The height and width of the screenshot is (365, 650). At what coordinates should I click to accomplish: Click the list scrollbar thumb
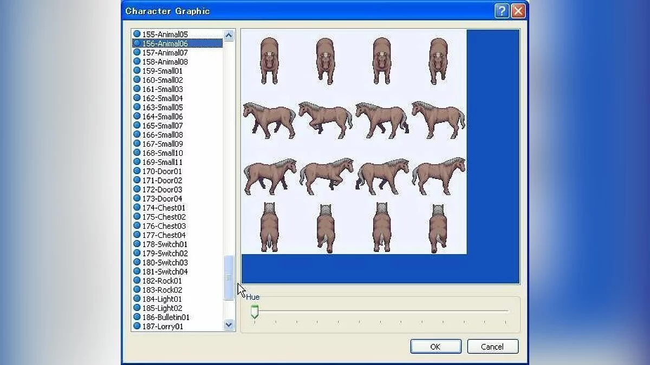click(x=229, y=277)
